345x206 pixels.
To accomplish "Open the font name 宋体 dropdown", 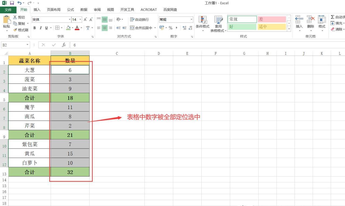I will pyautogui.click(x=70, y=19).
